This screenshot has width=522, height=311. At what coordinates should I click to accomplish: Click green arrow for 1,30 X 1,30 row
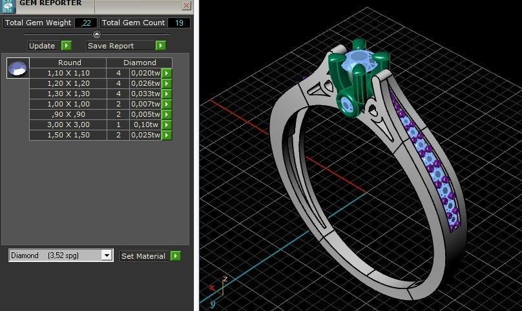(167, 94)
